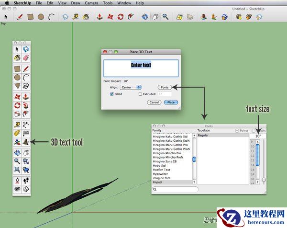This screenshot has height=228, width=287.
Task: Pick the Look Around eye tool in the palette
Action: [x=17, y=189]
